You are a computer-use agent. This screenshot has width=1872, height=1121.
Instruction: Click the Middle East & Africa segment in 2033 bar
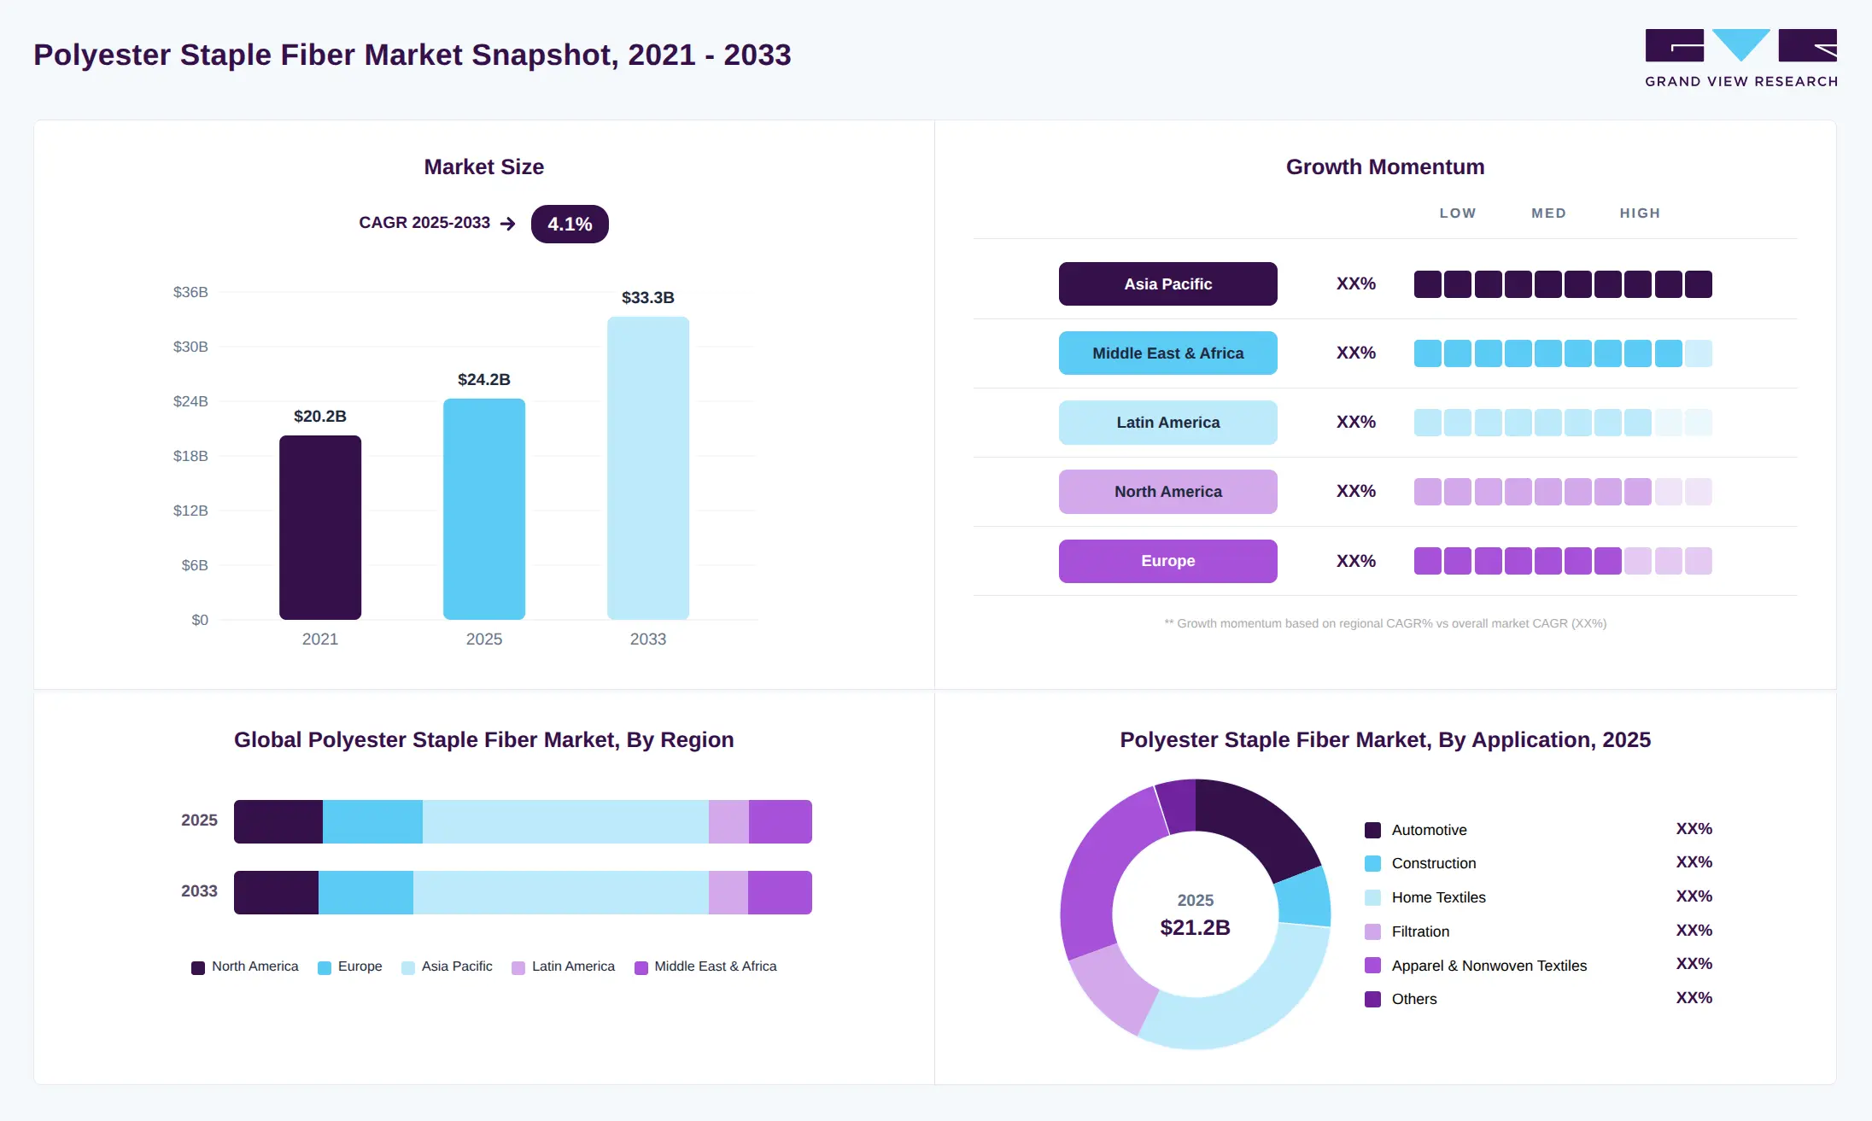(780, 892)
